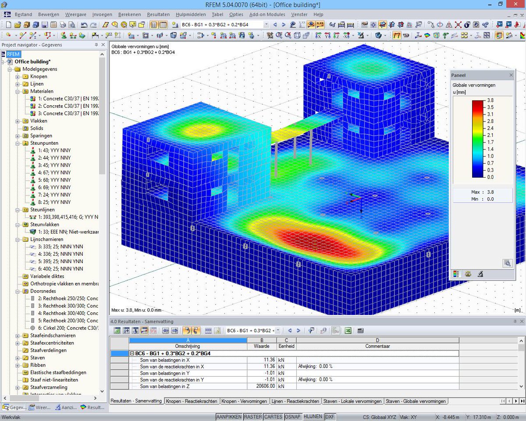Toggle the Show result values x.xx icon
The height and width of the screenshot is (421, 526).
[x=320, y=25]
